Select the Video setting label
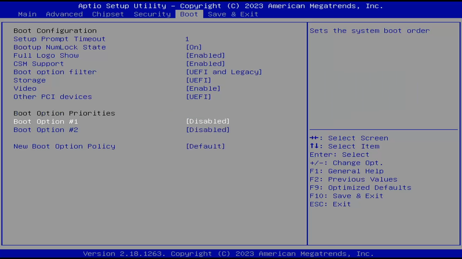Viewport: 462px width, 259px height. 25,89
